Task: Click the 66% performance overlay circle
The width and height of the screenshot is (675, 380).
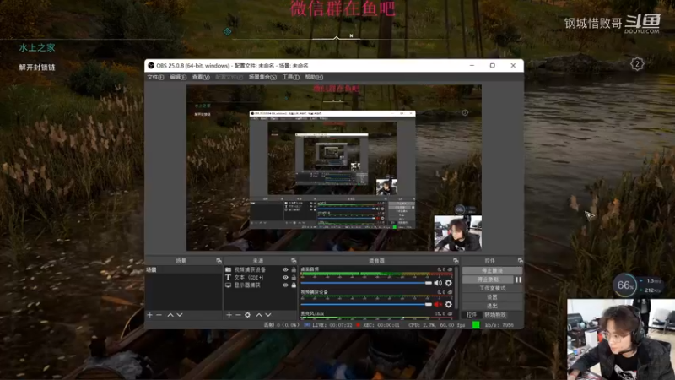Action: tap(625, 285)
